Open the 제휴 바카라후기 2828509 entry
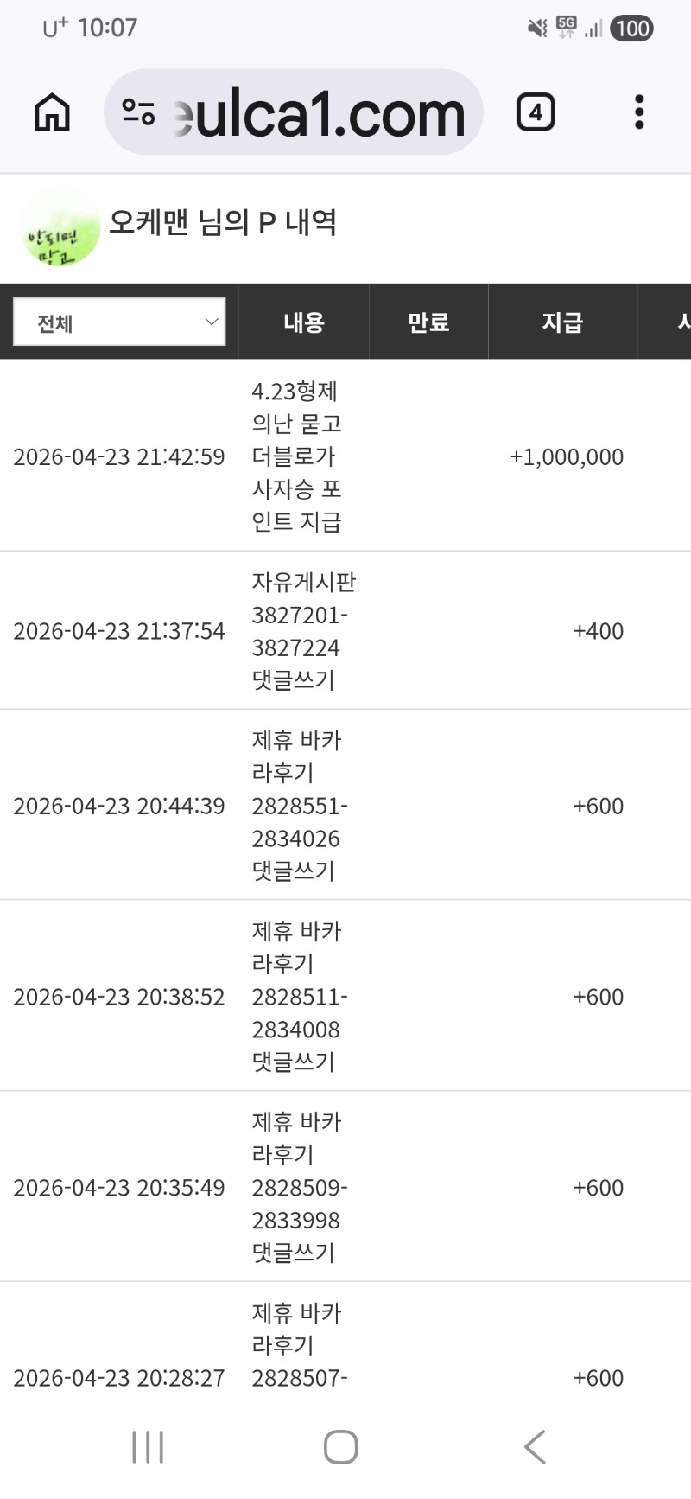This screenshot has width=691, height=1499. [298, 1188]
